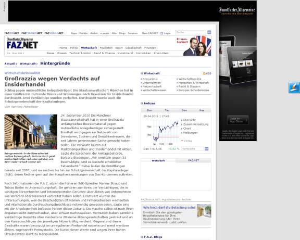Click Chart link beside the index graph

tap(187, 129)
